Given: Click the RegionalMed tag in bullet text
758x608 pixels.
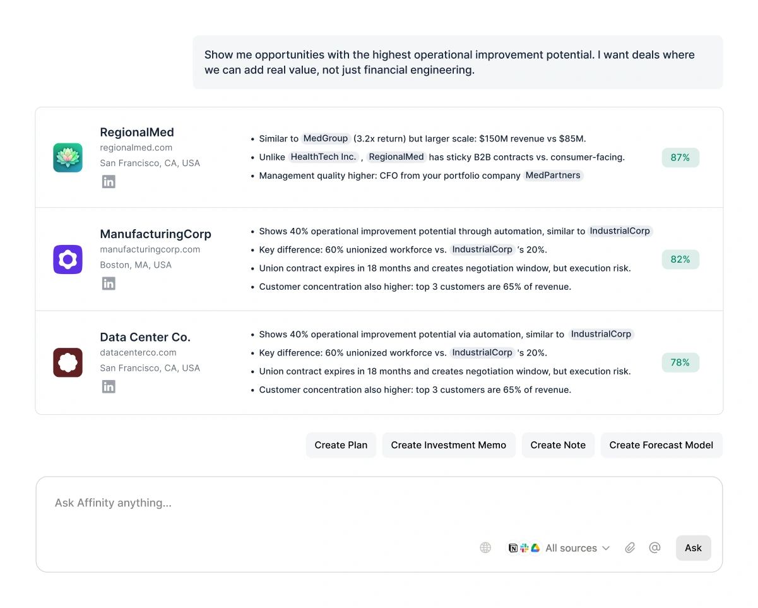Looking at the screenshot, I should click(397, 157).
